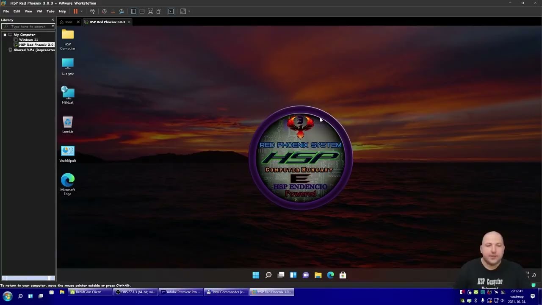Click the host taskbar search icon

coord(20,296)
